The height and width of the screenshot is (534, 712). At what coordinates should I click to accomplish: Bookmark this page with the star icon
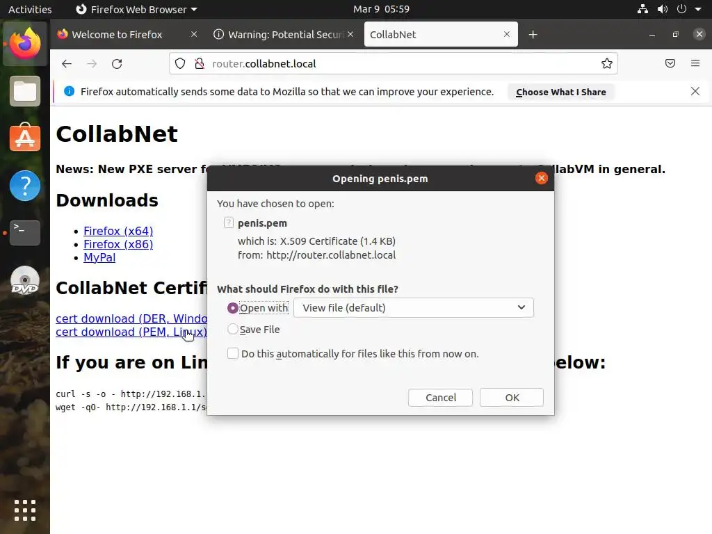point(606,63)
